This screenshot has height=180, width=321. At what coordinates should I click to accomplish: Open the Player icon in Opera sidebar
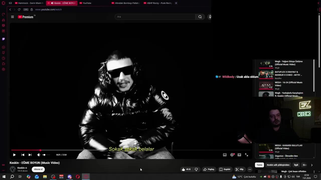(x=4, y=47)
